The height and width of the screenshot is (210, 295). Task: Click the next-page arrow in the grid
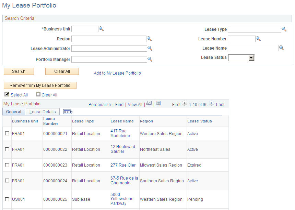pos(212,104)
